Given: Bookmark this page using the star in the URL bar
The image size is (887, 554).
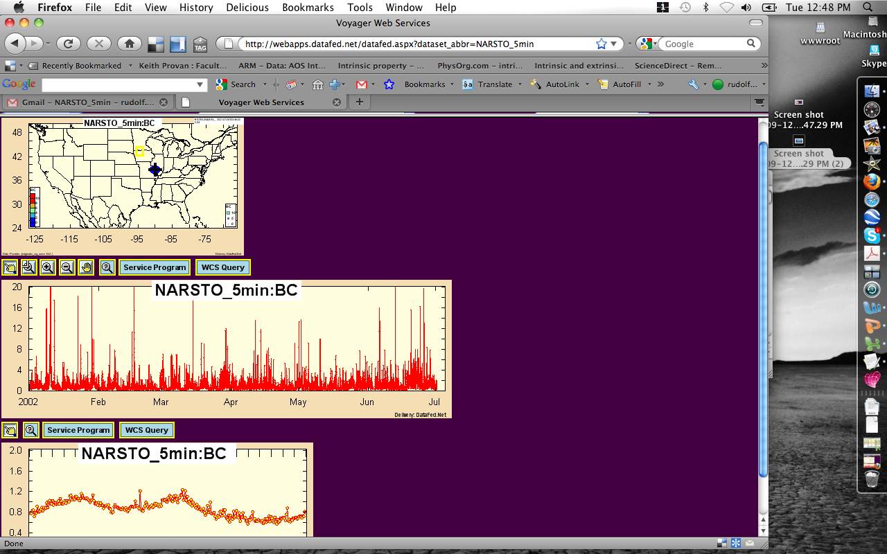Looking at the screenshot, I should point(601,44).
